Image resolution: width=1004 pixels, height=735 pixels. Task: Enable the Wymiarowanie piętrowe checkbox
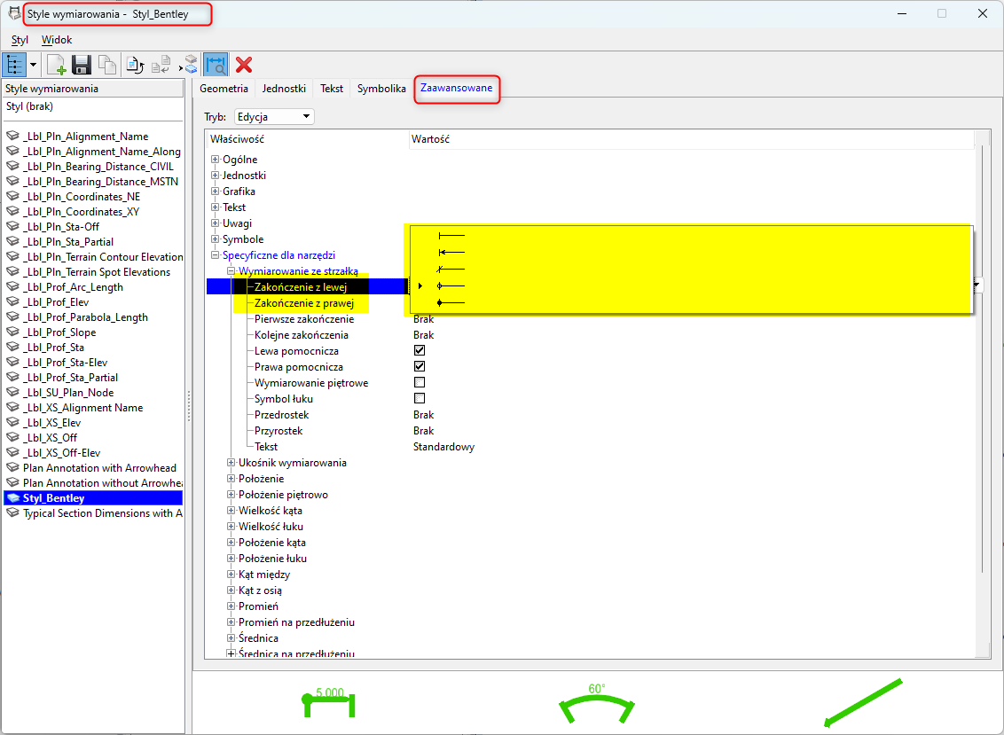(420, 383)
